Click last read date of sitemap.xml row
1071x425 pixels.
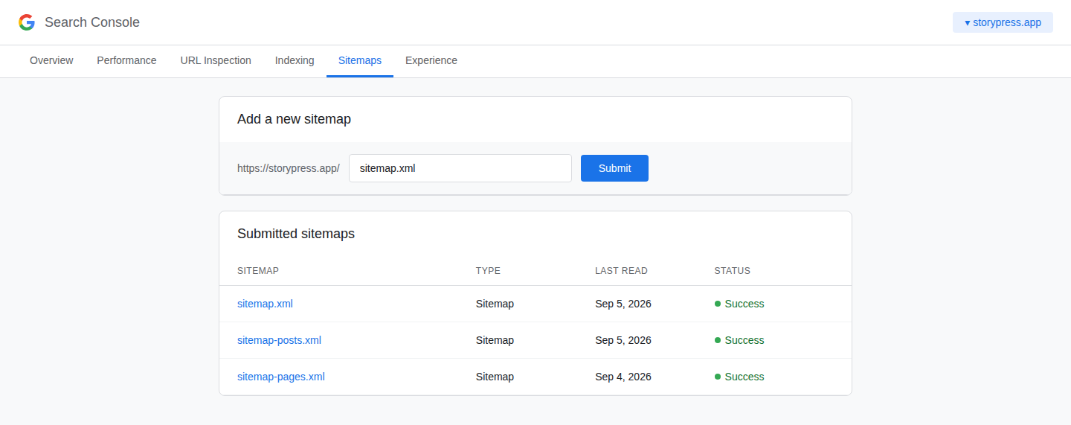pos(623,304)
